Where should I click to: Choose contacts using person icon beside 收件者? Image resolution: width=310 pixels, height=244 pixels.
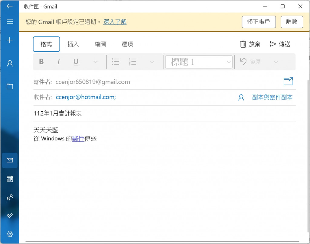[x=241, y=97]
